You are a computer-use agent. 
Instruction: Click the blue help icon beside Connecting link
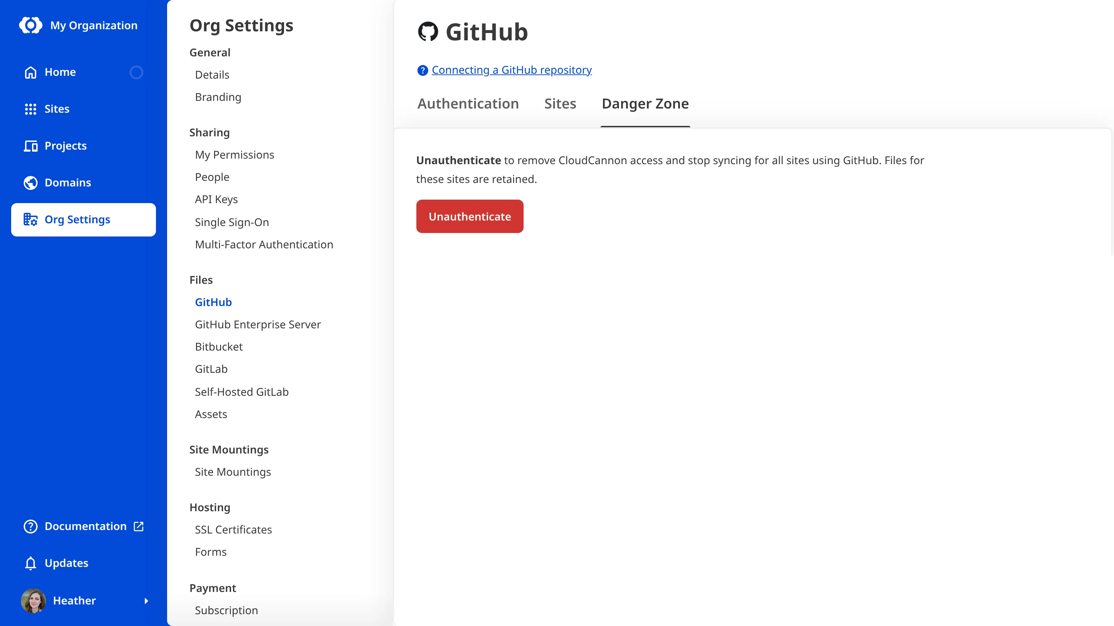click(423, 70)
